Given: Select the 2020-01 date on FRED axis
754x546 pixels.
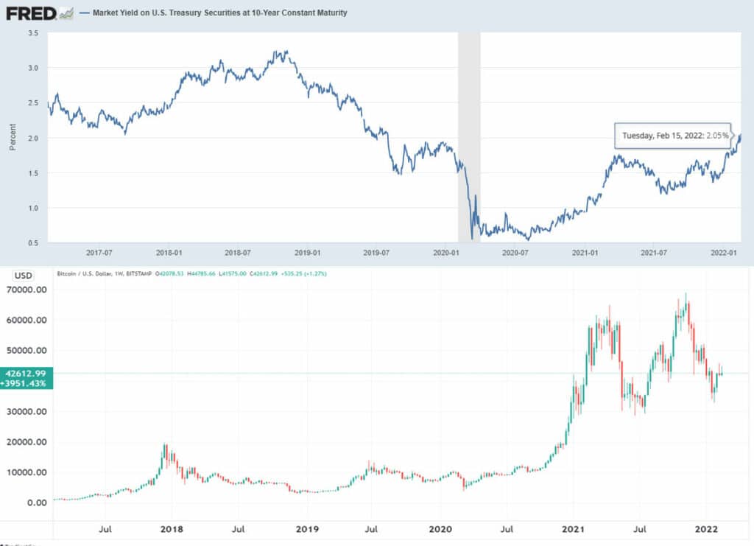Looking at the screenshot, I should 445,253.
